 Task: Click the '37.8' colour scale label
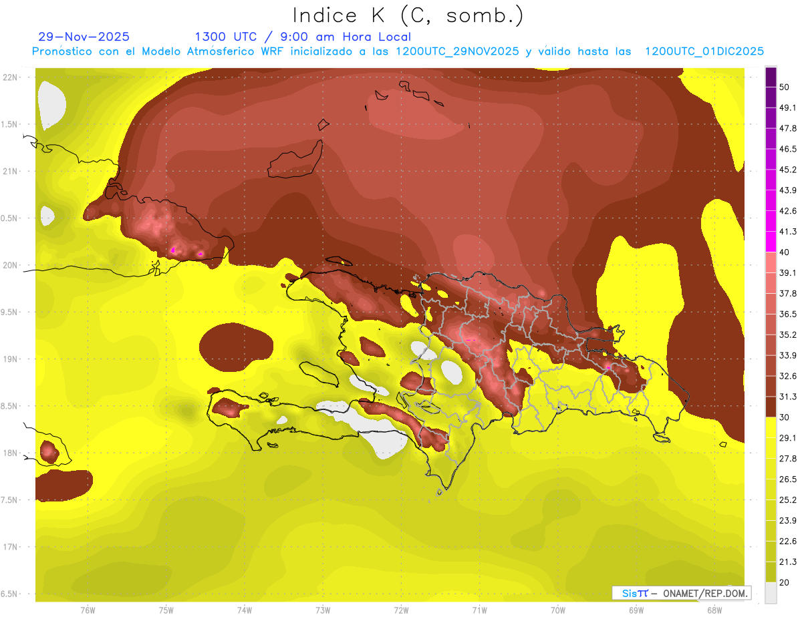tap(788, 293)
